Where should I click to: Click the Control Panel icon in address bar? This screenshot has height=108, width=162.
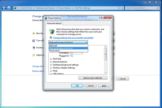click(x=15, y=8)
